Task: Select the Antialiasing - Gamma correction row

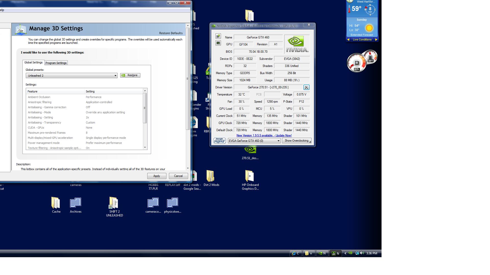Action: 84,107
